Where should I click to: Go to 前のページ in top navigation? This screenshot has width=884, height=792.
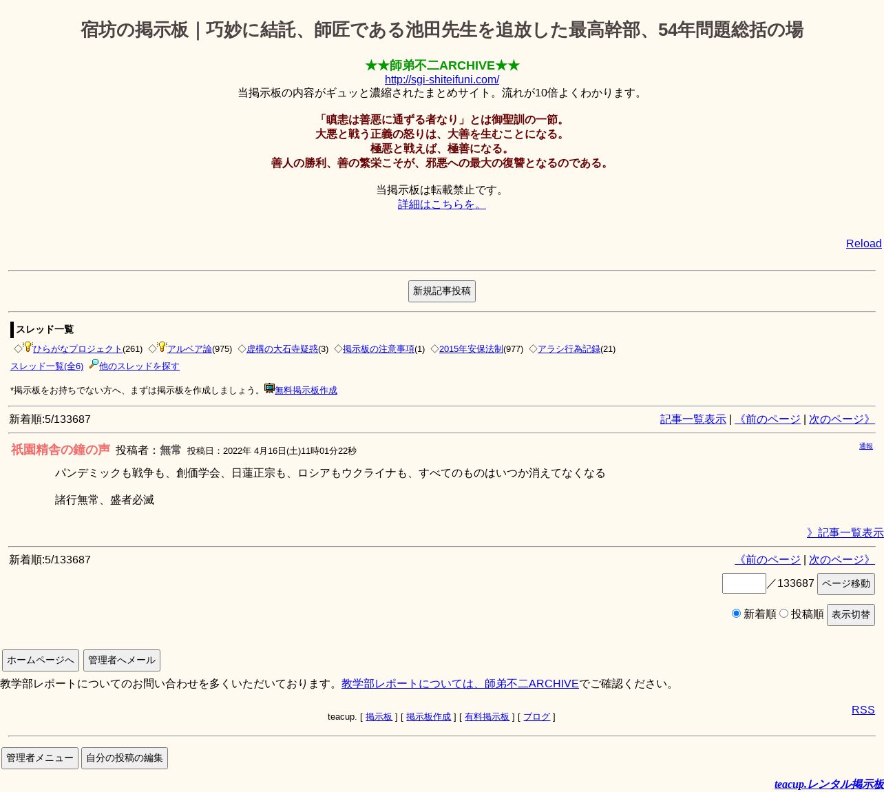[x=768, y=419]
